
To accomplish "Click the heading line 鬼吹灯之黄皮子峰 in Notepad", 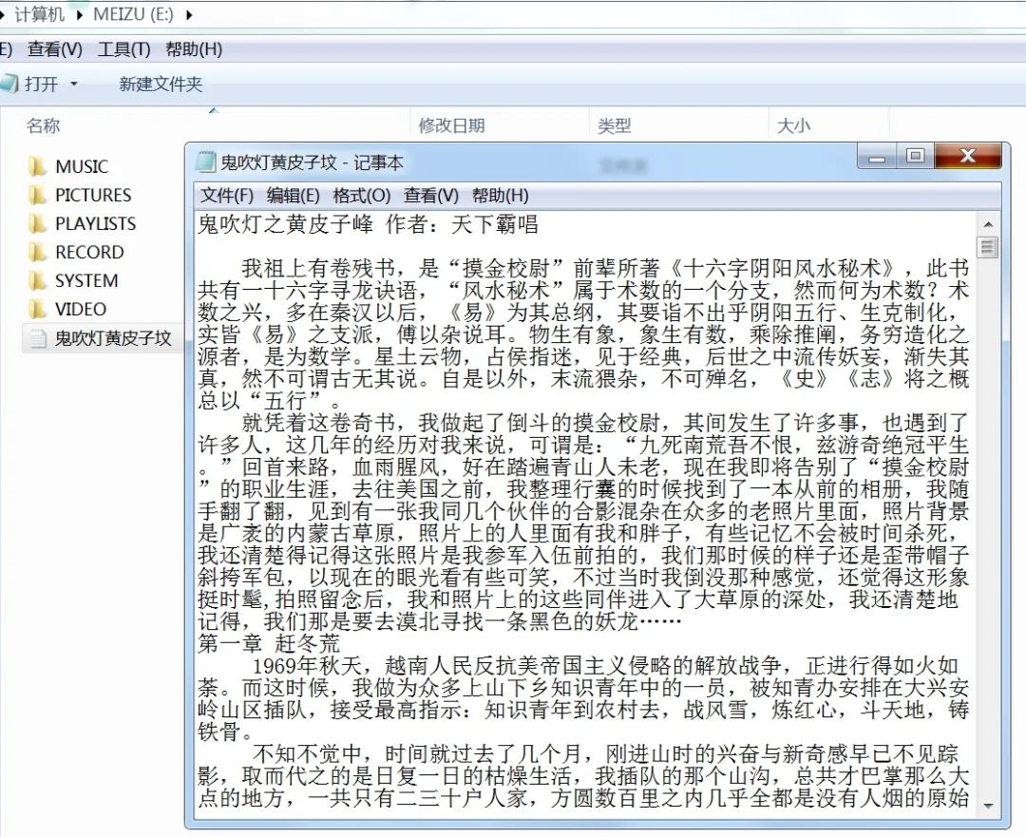I will click(285, 224).
